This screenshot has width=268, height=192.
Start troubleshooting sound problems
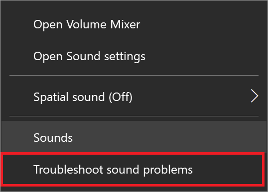[x=133, y=170]
